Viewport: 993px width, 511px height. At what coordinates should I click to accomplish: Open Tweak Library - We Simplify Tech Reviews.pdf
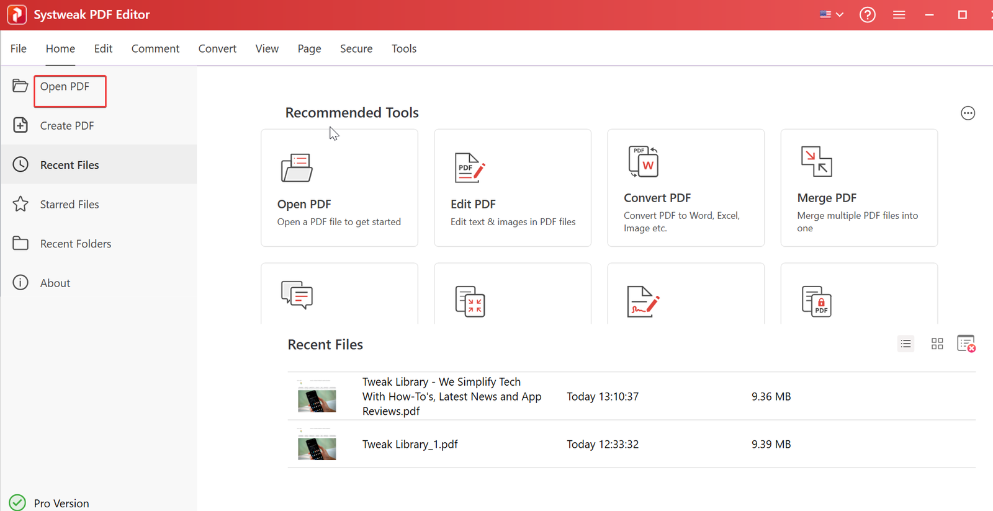(452, 396)
